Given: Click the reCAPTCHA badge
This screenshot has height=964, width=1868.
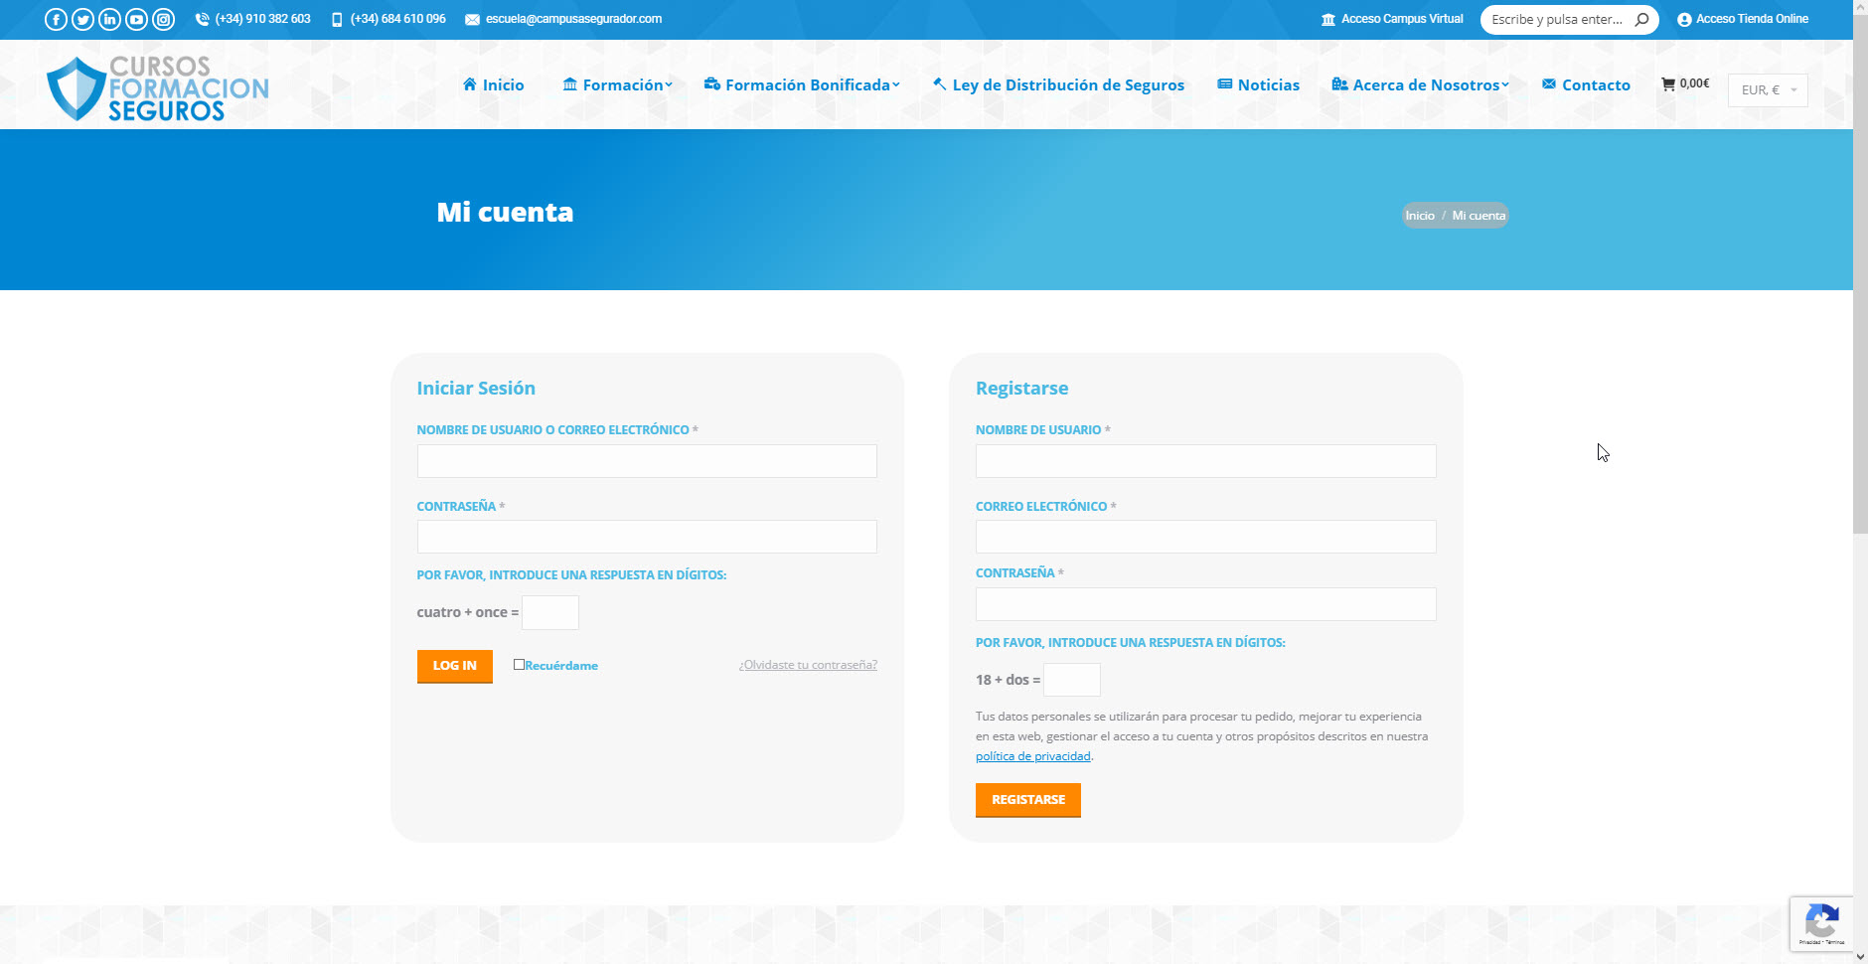Looking at the screenshot, I should tap(1821, 923).
